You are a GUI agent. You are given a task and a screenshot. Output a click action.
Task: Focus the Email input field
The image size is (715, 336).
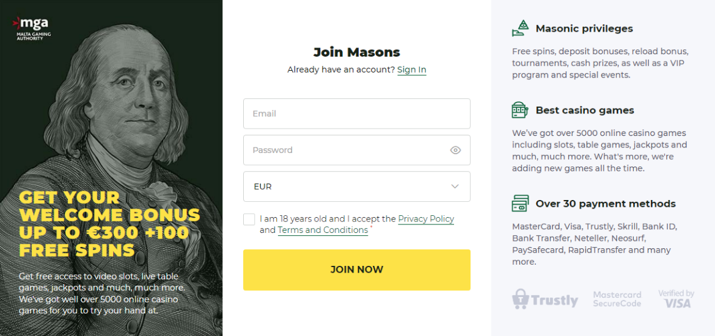pos(356,113)
